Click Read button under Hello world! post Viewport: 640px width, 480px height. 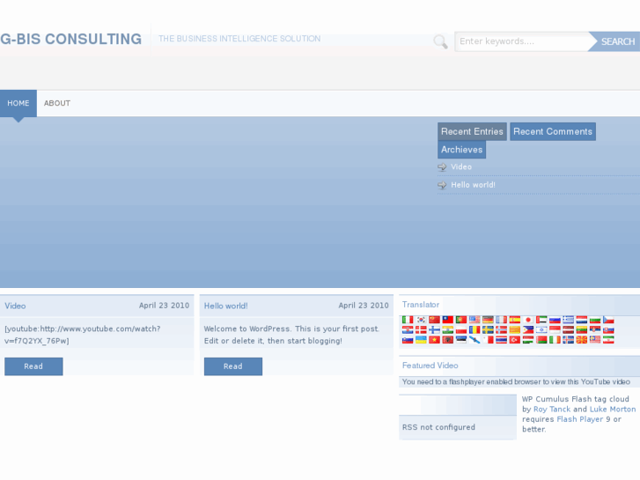point(233,366)
